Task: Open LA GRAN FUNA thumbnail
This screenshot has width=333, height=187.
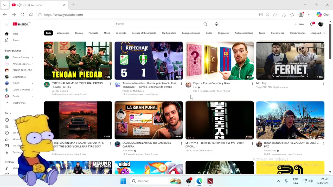Action: coord(149,120)
